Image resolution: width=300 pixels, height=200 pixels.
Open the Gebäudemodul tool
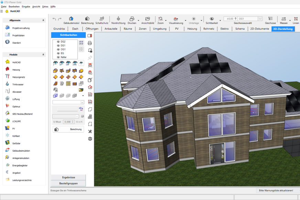(71, 18)
